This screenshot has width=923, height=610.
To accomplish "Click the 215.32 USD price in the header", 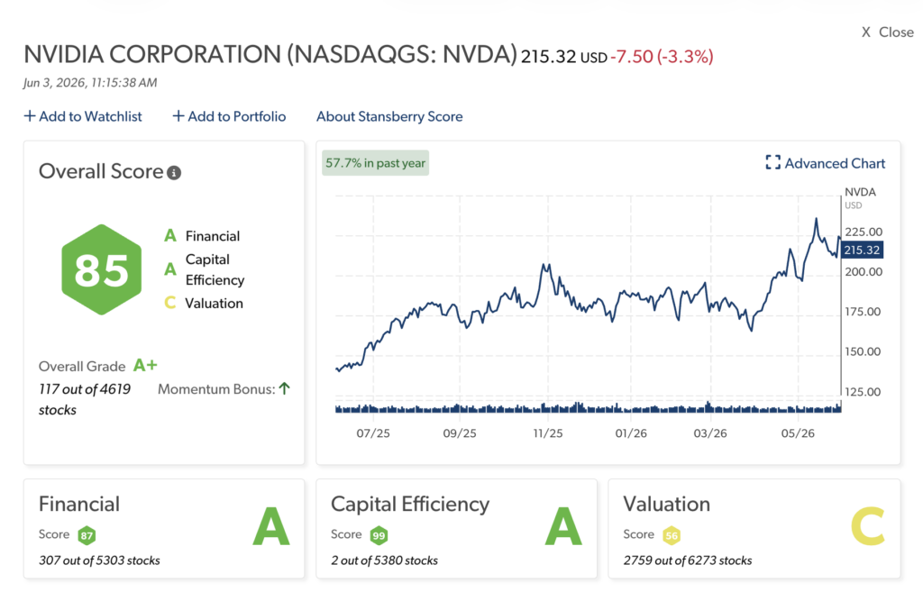I will (x=564, y=57).
